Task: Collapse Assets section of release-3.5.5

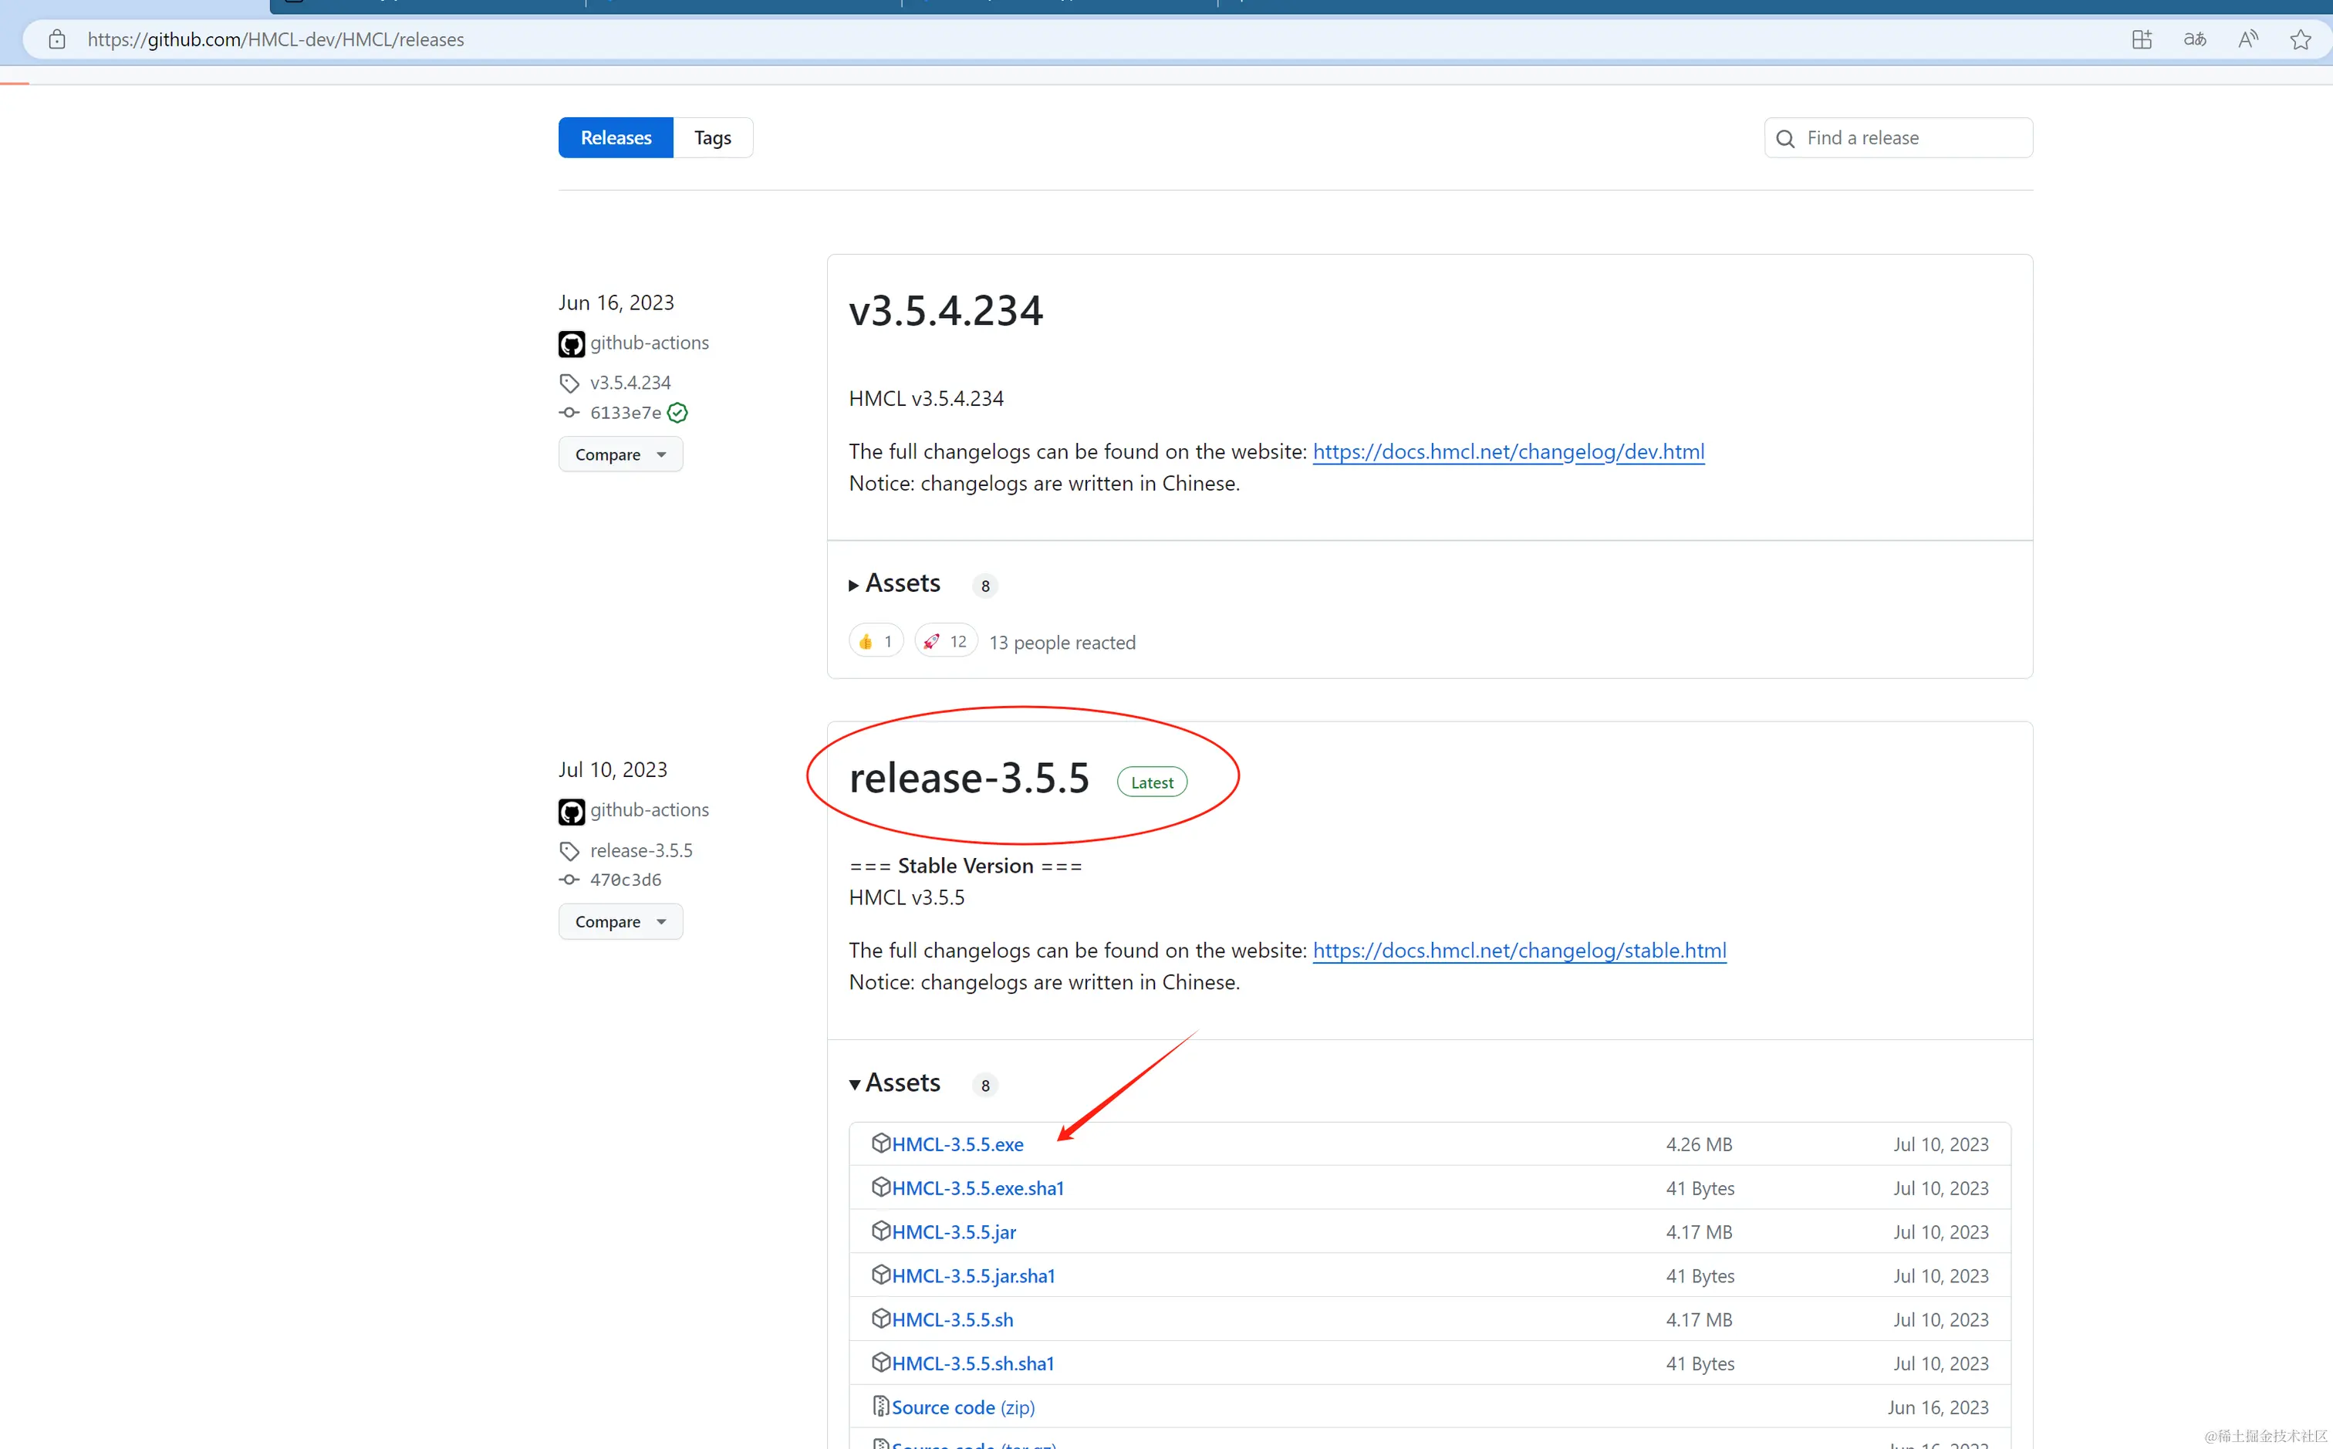Action: tap(895, 1083)
